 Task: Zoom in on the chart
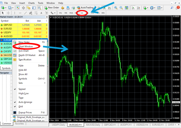click(116, 8)
